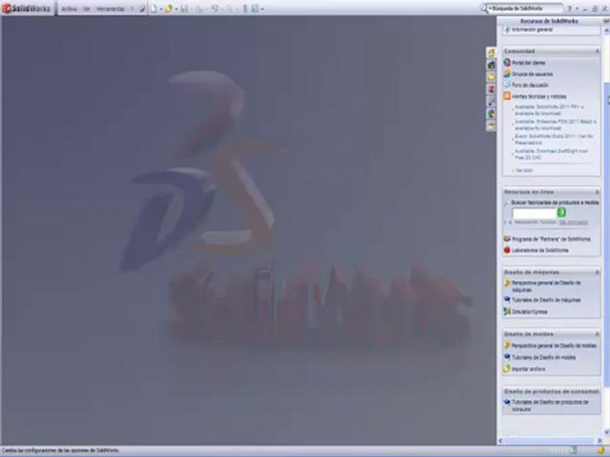Screen dimensions: 610x457
Task: Open the SolidWorks 2011 available for download news
Action: click(x=549, y=110)
